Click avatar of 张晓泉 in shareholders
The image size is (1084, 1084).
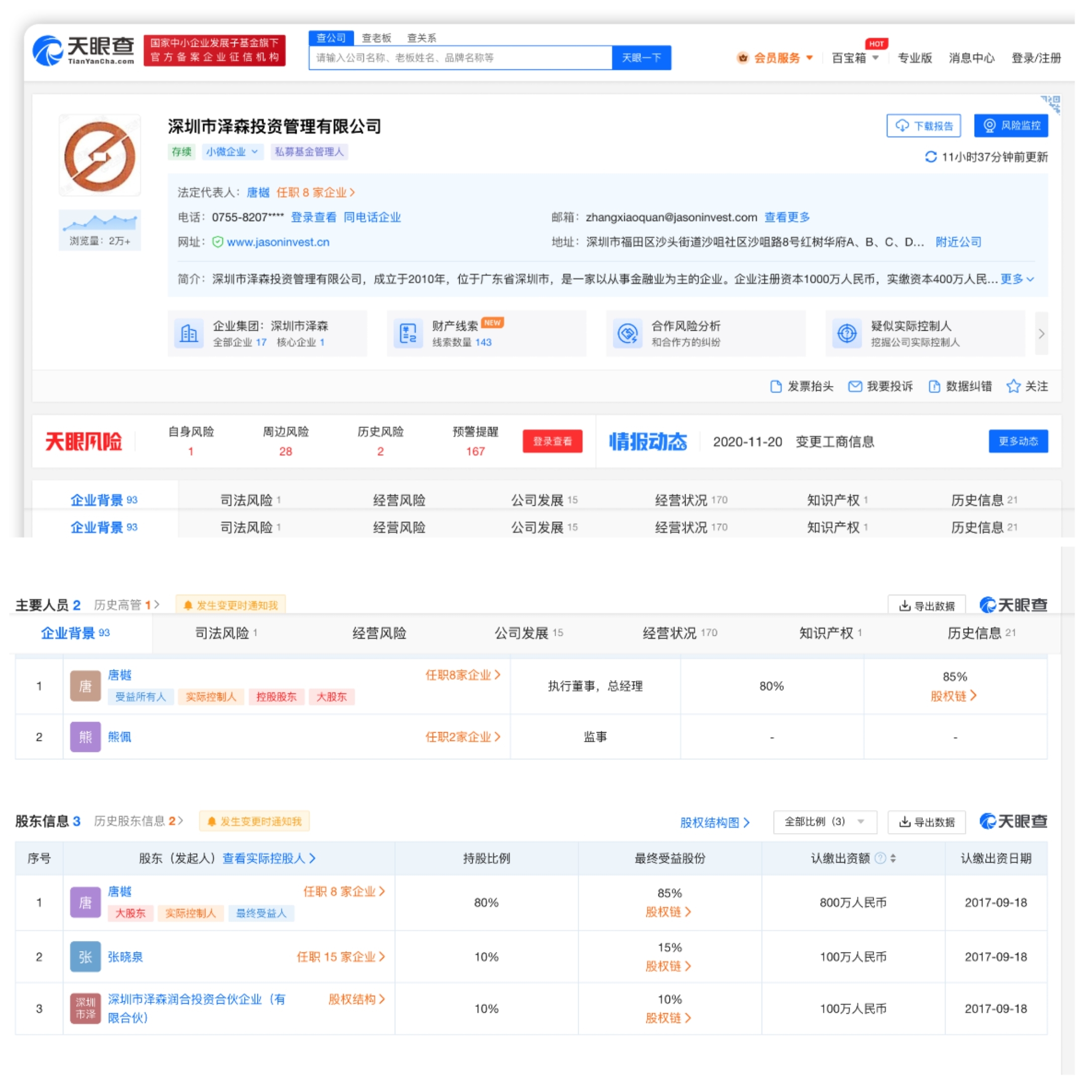click(85, 957)
